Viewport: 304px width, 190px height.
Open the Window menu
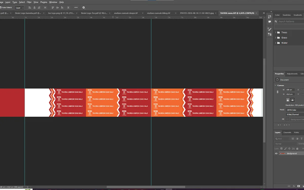click(x=53, y=2)
